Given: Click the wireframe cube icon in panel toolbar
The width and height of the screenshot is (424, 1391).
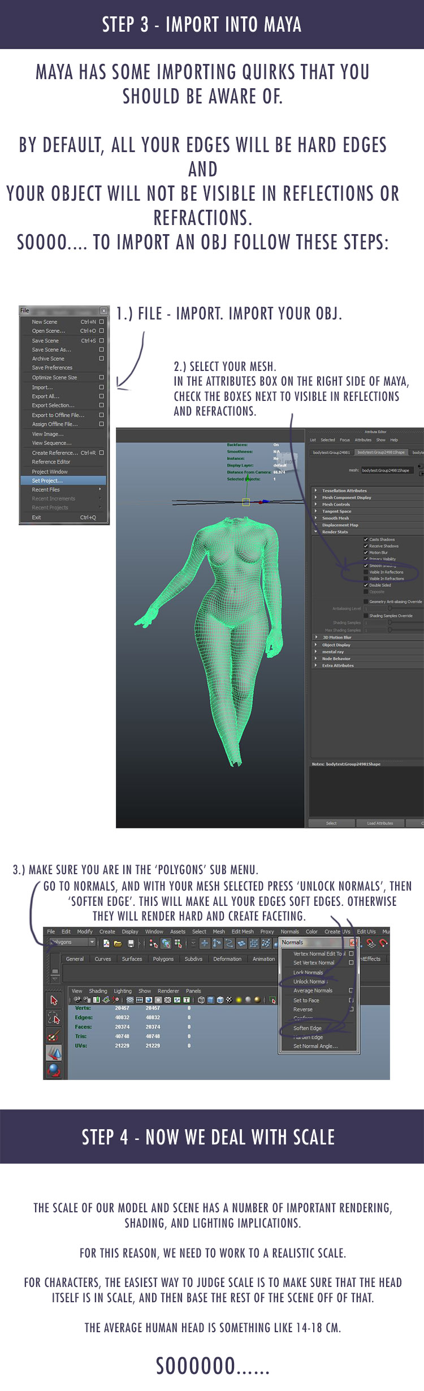Looking at the screenshot, I should [201, 1000].
